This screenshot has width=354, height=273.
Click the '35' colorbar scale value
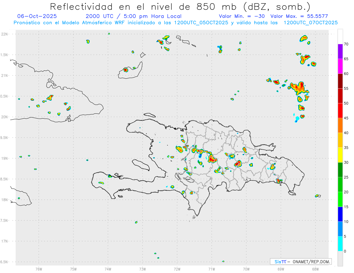coord(346,148)
